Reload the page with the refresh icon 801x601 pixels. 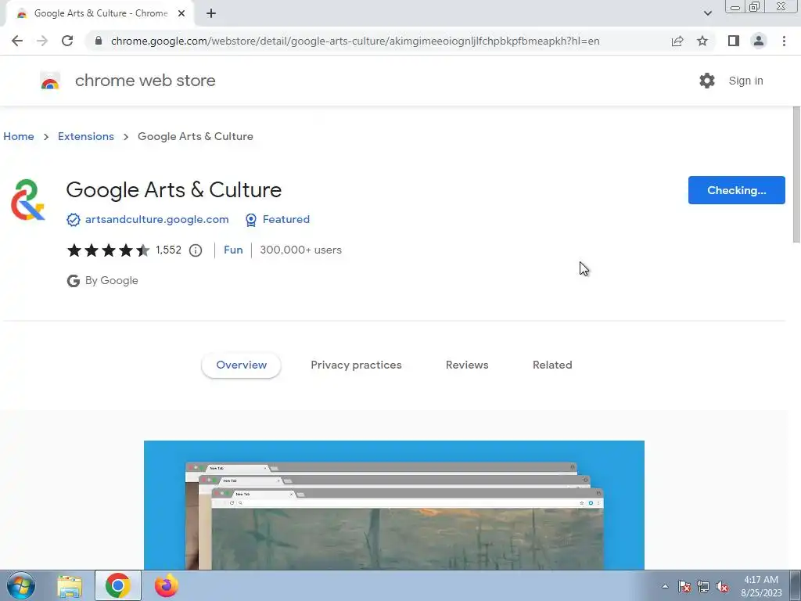[x=67, y=41]
